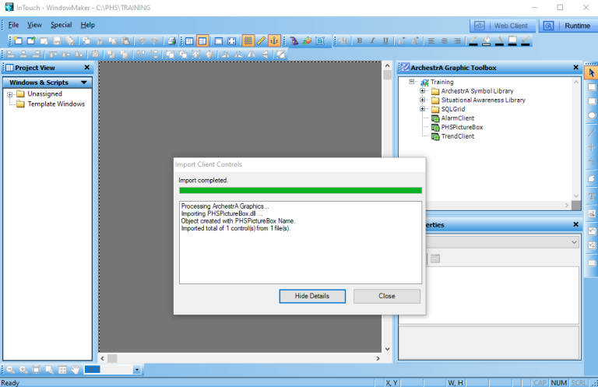Viewport: 598px width, 387px height.
Task: Expand the SQLGrid folder node
Action: coord(423,109)
